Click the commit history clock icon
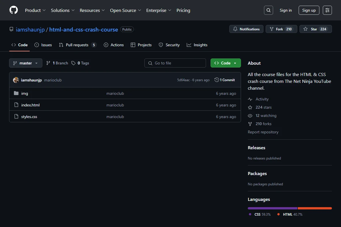This screenshot has height=227, width=341. (217, 80)
